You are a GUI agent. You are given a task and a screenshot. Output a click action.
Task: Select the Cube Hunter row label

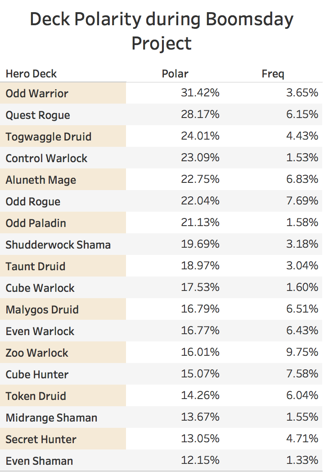[37, 375]
